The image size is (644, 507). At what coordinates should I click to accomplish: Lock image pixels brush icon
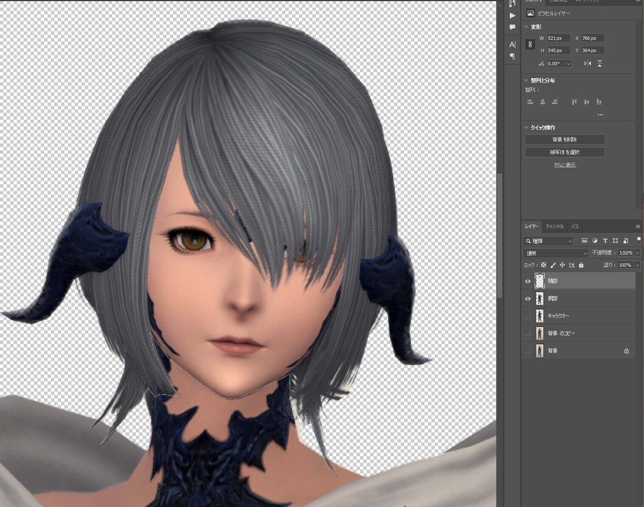553,265
